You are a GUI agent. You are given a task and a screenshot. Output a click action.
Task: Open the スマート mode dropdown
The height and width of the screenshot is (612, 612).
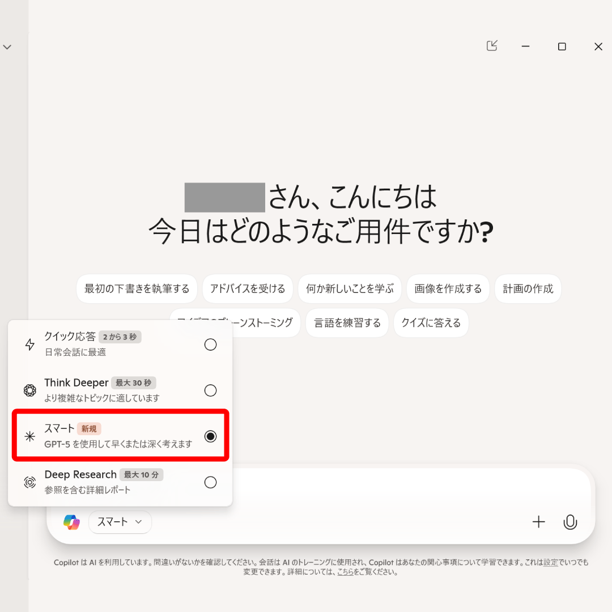pos(120,522)
